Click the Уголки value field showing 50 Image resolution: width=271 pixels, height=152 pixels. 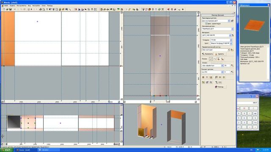(x=227, y=65)
